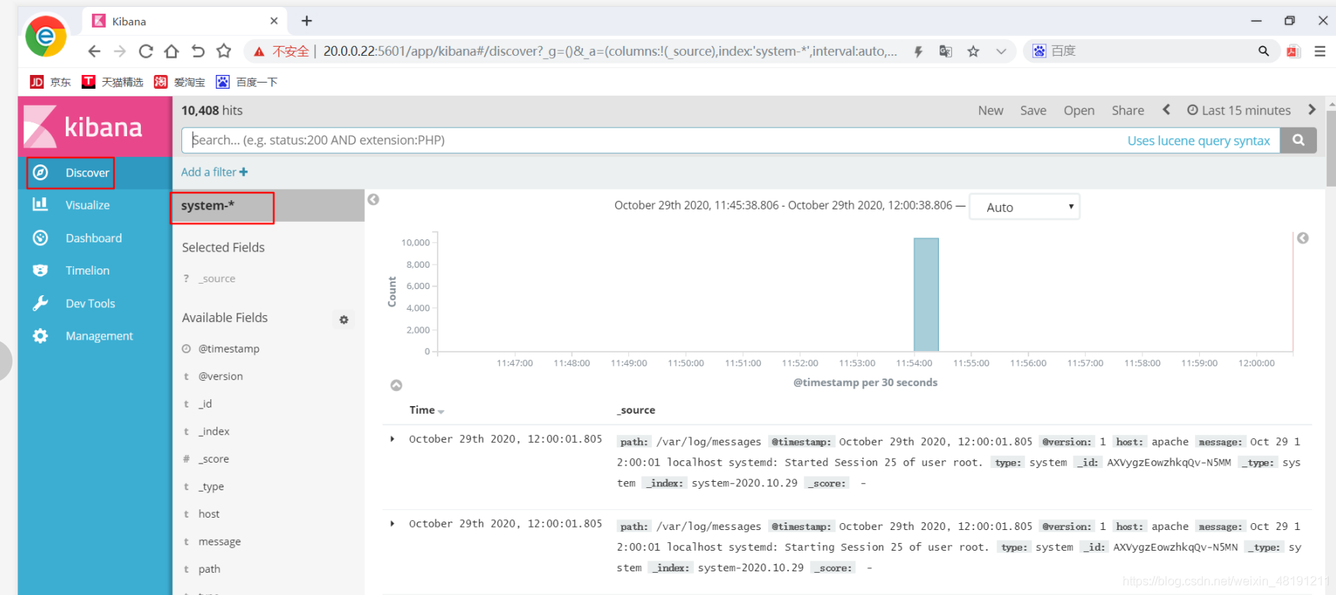Viewport: 1336px width, 595px height.
Task: Click the chart legend toggle arrow
Action: (1303, 239)
